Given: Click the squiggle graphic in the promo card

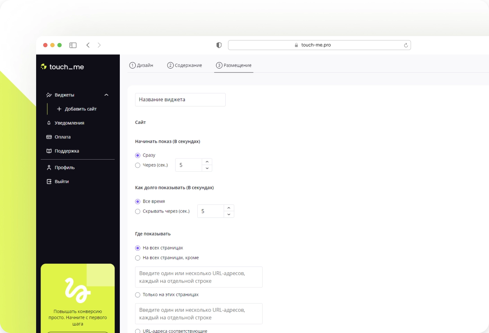Looking at the screenshot, I should [x=78, y=290].
